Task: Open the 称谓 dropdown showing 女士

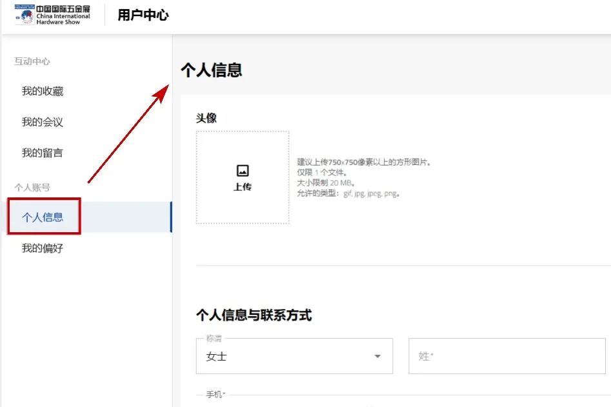Action: pos(294,355)
